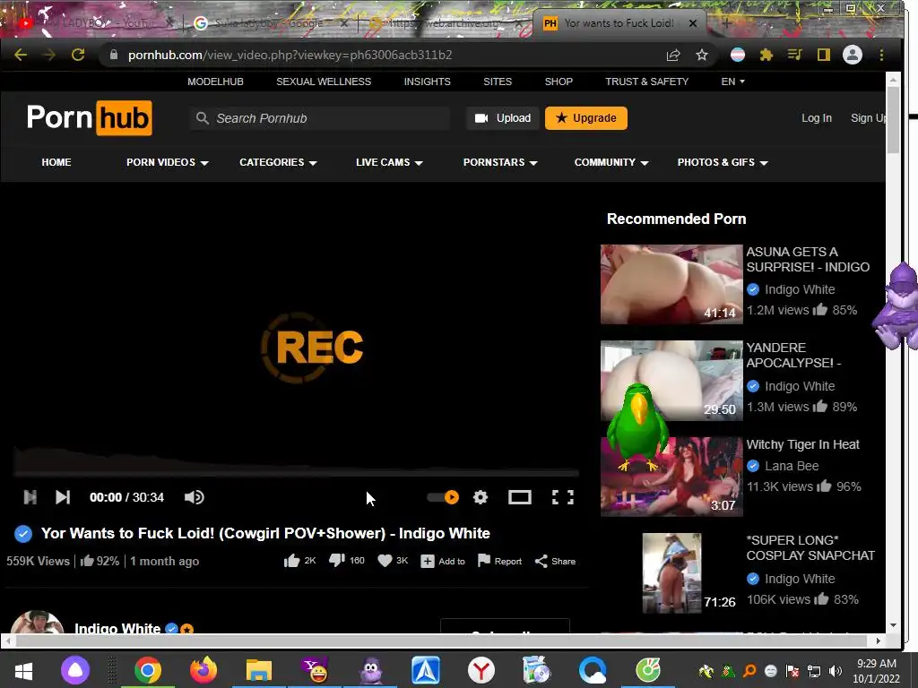Click the thumbs-up like icon
918x688 pixels.
click(291, 561)
